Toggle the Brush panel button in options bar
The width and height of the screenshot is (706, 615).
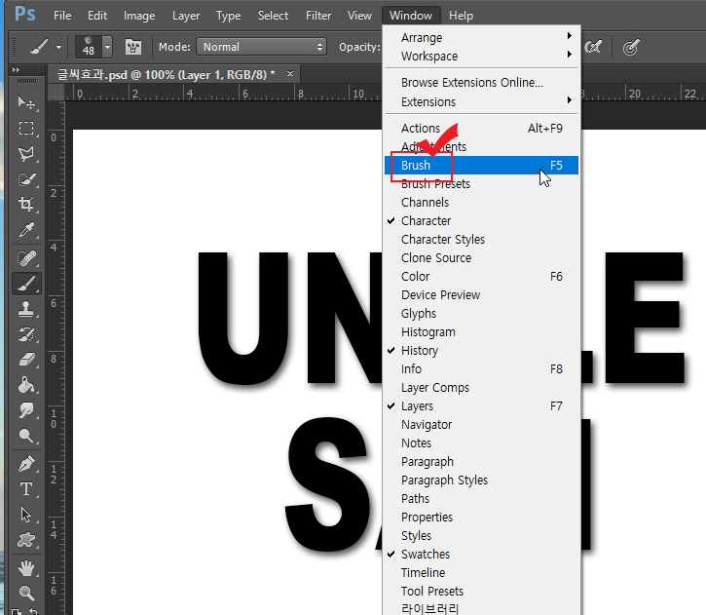(x=133, y=47)
